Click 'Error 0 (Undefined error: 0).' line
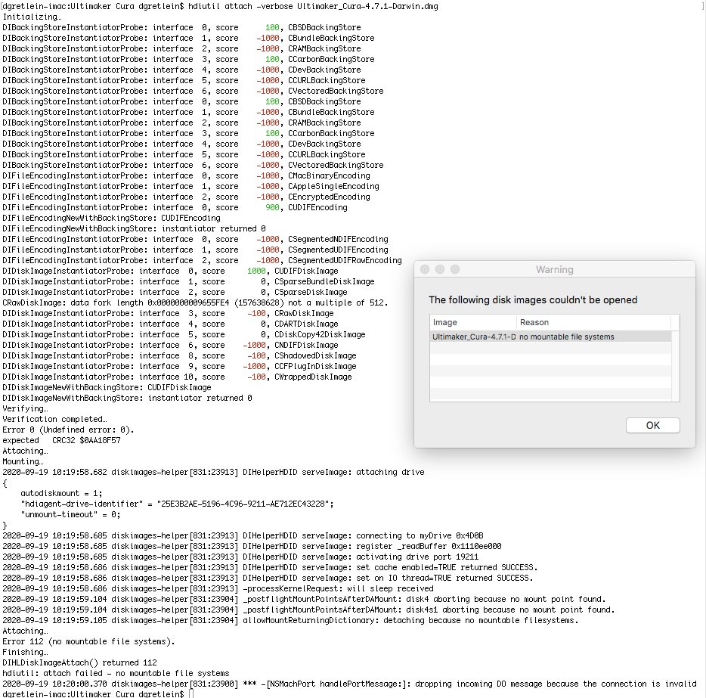 [x=68, y=430]
